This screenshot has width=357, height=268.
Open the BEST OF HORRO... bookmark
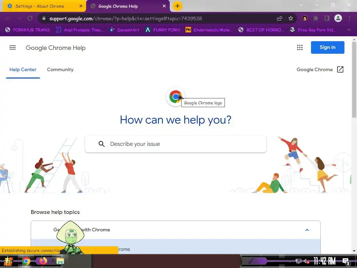click(x=261, y=30)
